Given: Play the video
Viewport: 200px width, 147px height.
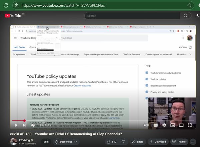Looking at the screenshot, I should [16, 125].
